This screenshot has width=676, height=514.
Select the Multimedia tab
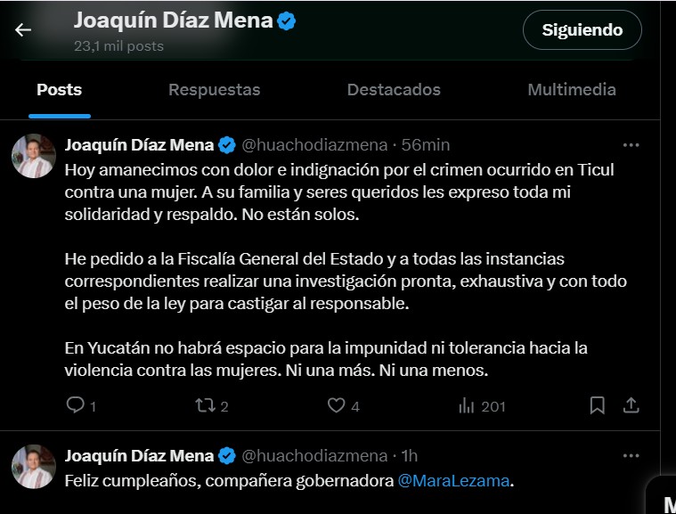[x=571, y=89]
